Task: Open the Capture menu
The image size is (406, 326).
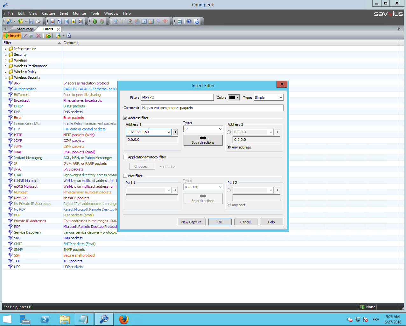Action: (48, 13)
